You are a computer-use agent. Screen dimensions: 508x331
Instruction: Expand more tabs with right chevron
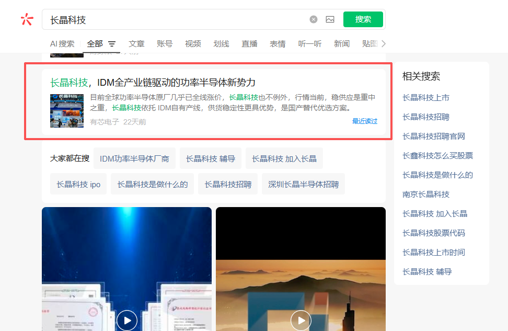(384, 44)
